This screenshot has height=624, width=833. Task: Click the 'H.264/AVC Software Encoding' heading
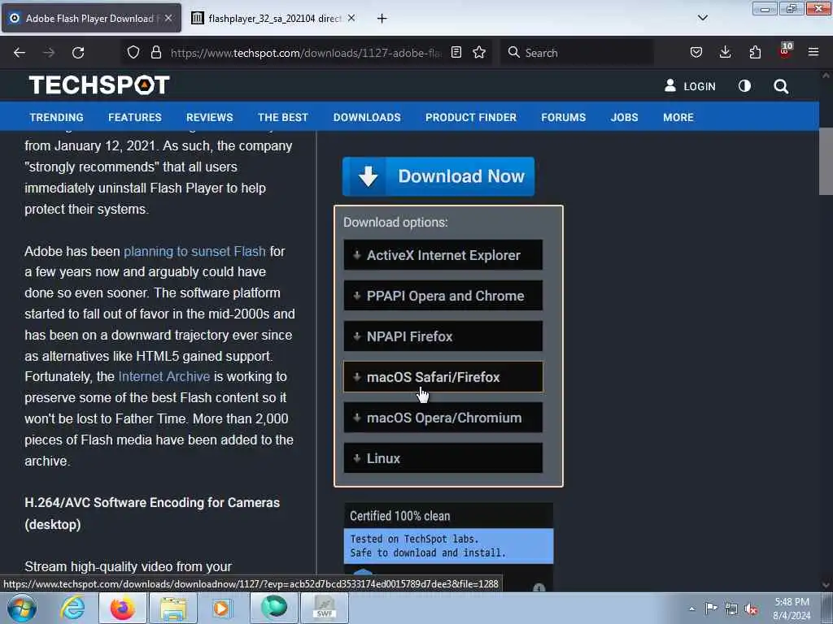(x=152, y=513)
